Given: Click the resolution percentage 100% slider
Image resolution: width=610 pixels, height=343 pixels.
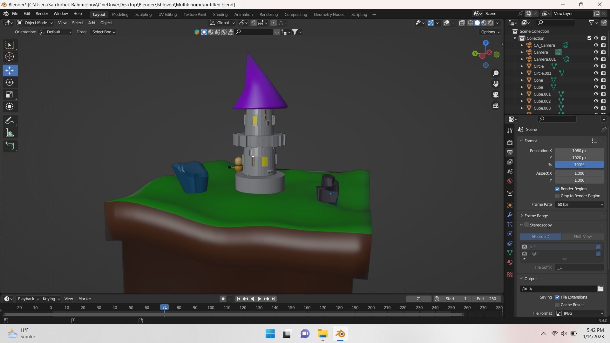Looking at the screenshot, I should 579,165.
